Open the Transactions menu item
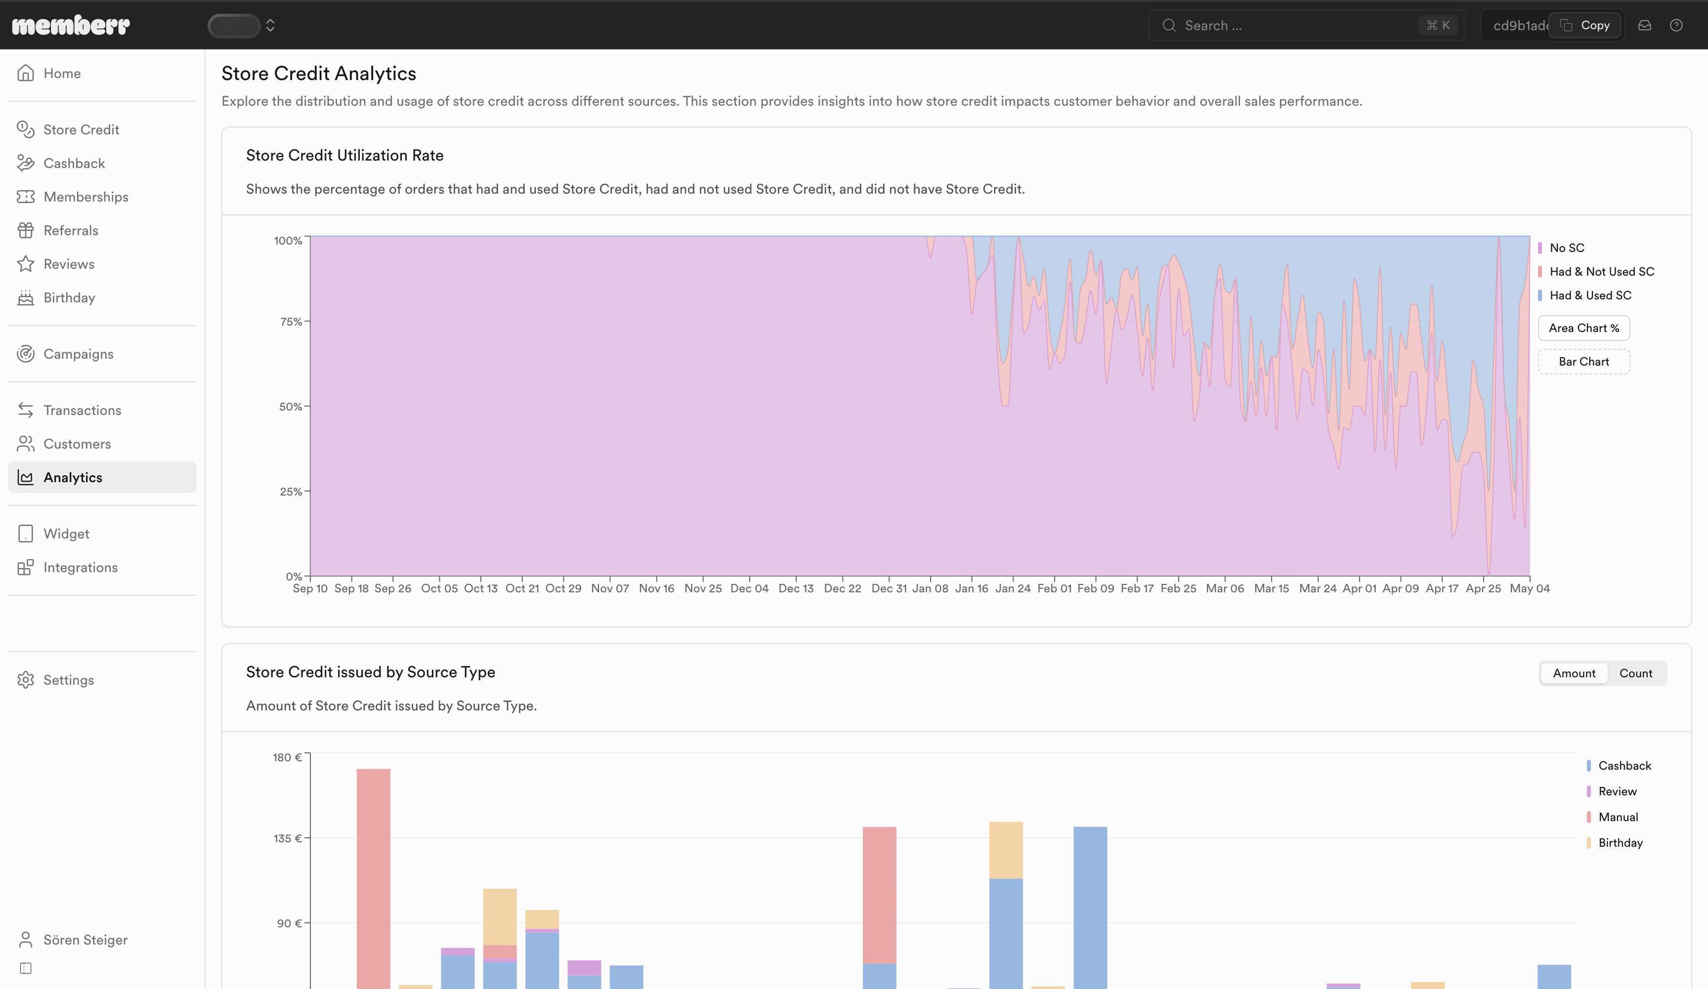The image size is (1708, 989). click(x=82, y=410)
